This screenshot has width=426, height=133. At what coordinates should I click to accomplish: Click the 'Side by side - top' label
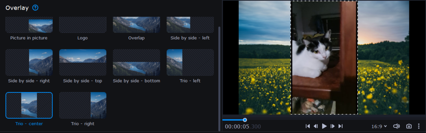[x=83, y=81]
